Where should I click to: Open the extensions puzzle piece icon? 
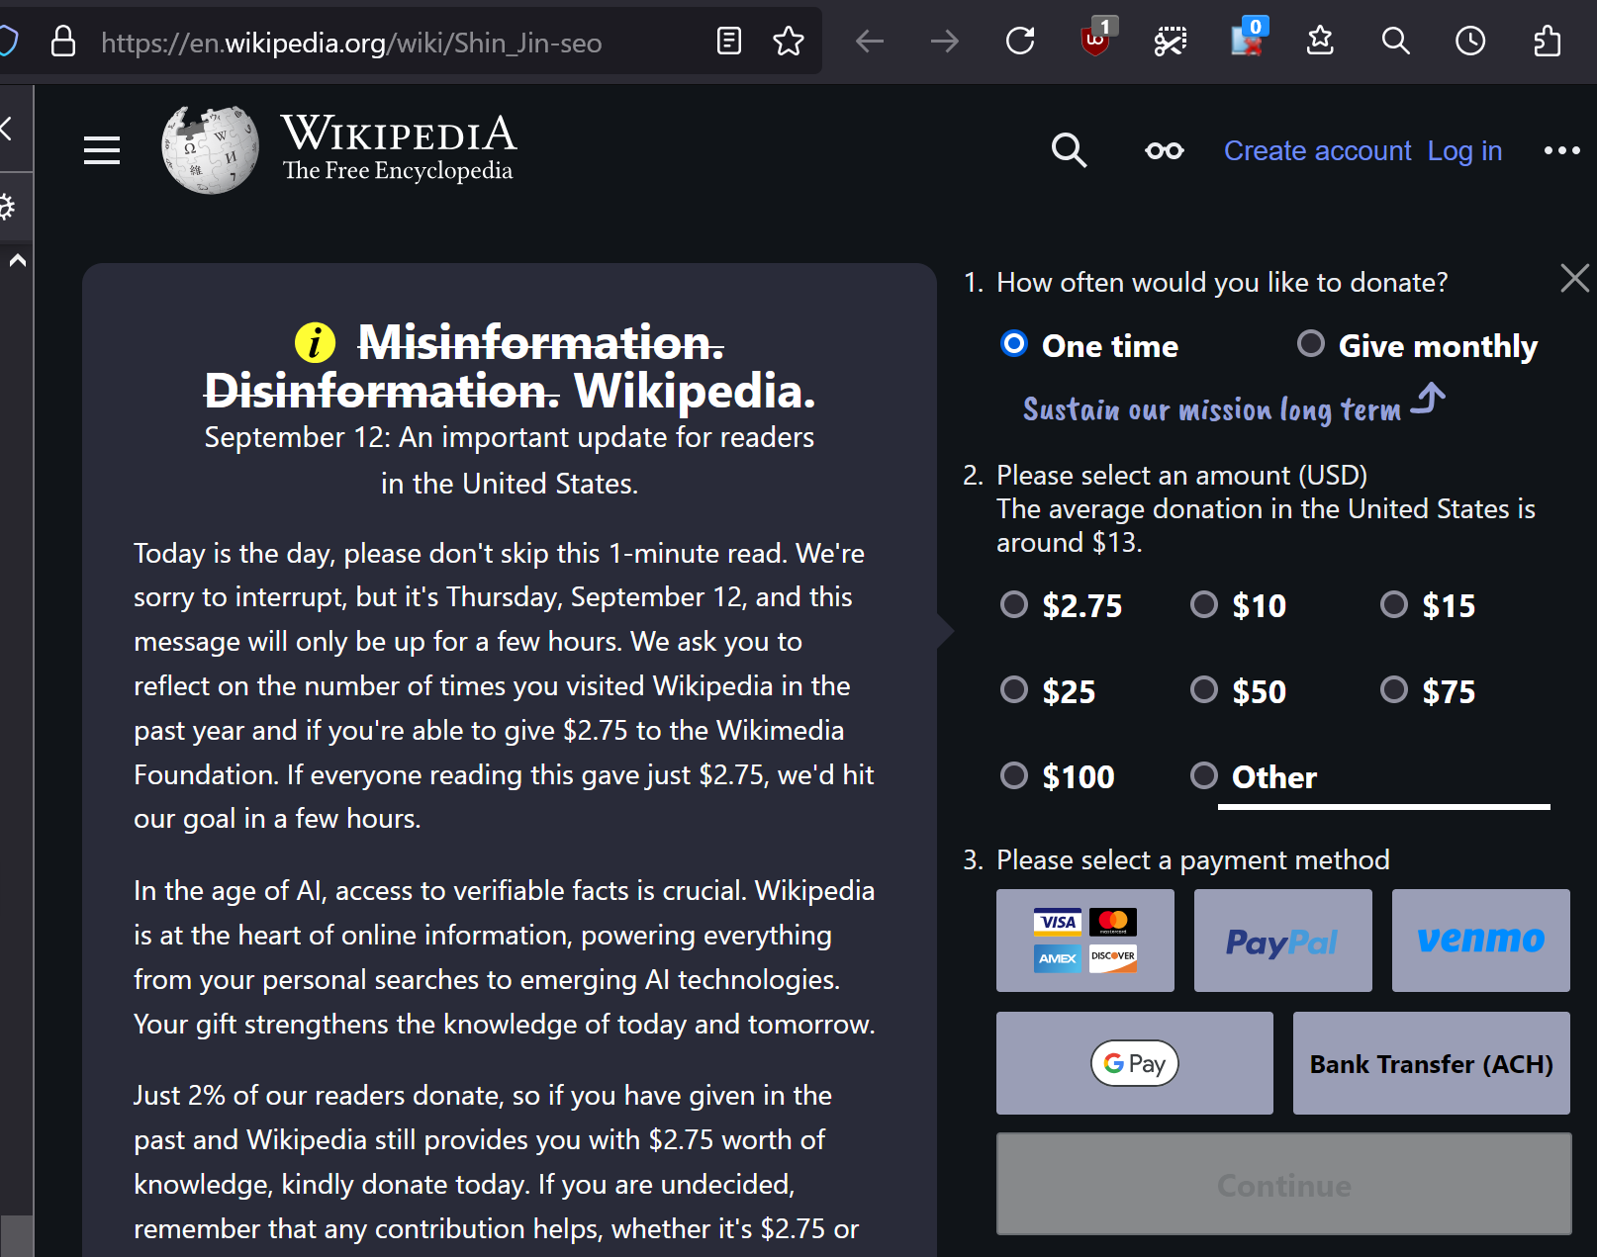(x=1547, y=42)
